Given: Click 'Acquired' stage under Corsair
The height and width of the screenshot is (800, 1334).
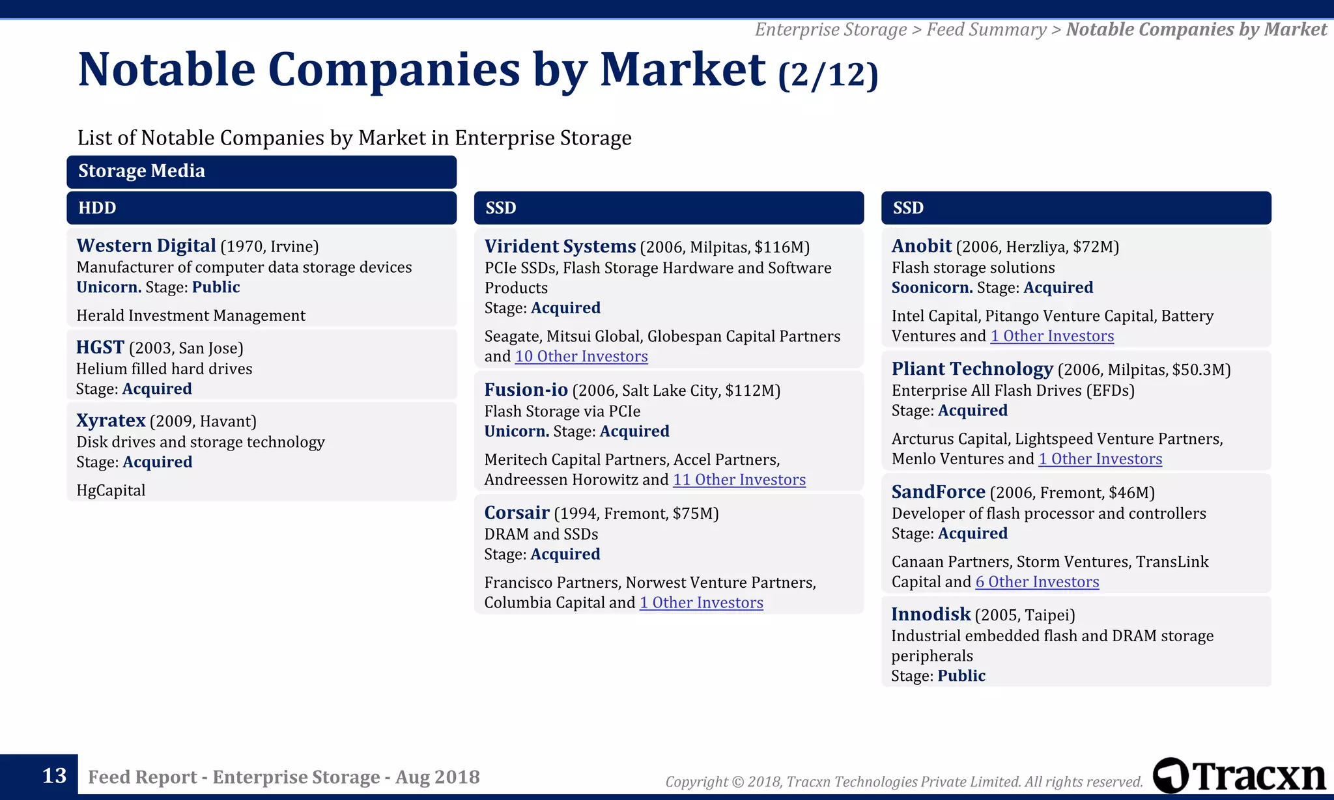Looking at the screenshot, I should pos(565,555).
